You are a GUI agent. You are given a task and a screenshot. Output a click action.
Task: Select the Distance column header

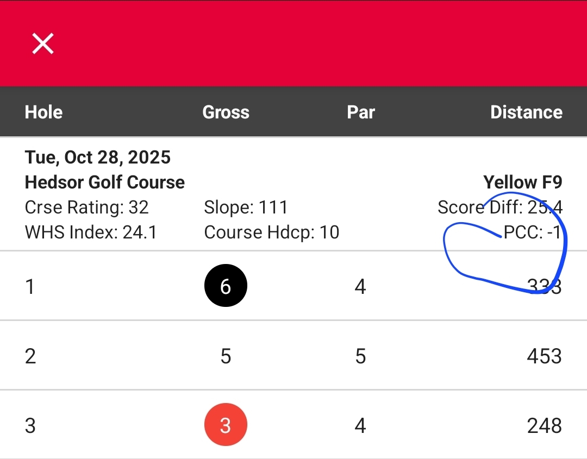(x=526, y=112)
